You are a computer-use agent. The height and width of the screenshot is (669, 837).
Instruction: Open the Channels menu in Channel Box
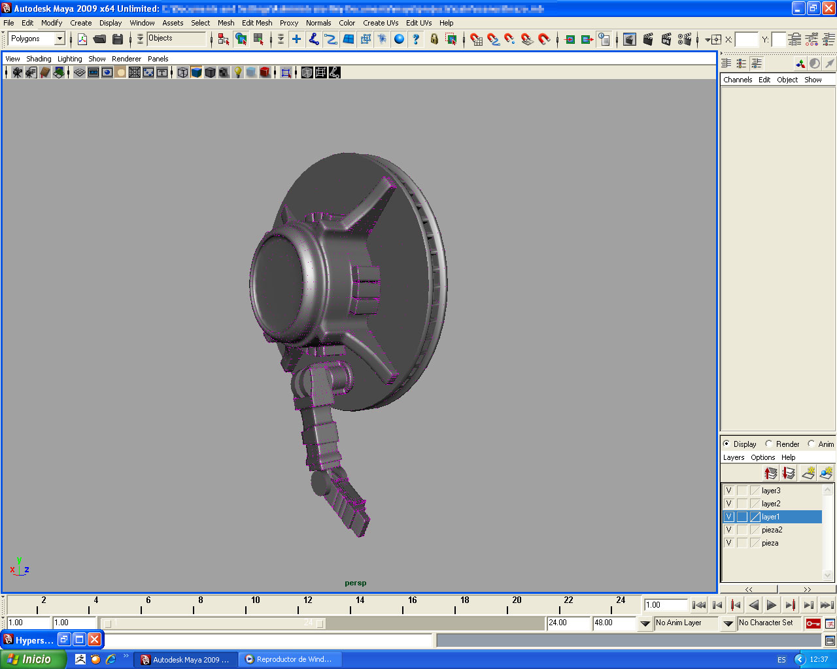click(x=738, y=80)
